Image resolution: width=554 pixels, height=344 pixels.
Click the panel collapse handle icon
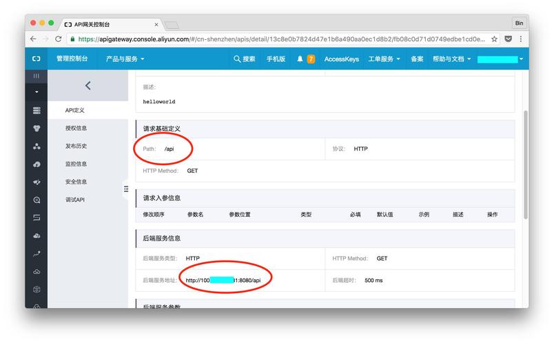tap(126, 189)
